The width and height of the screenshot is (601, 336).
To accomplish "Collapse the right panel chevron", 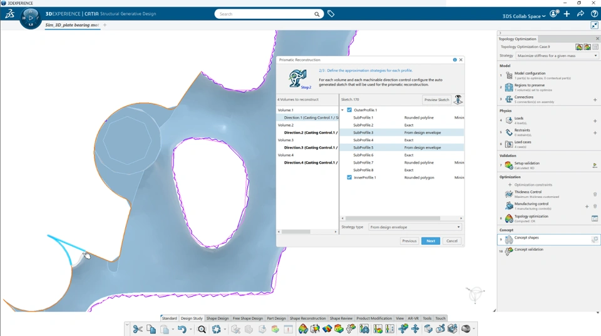I will [500, 33].
